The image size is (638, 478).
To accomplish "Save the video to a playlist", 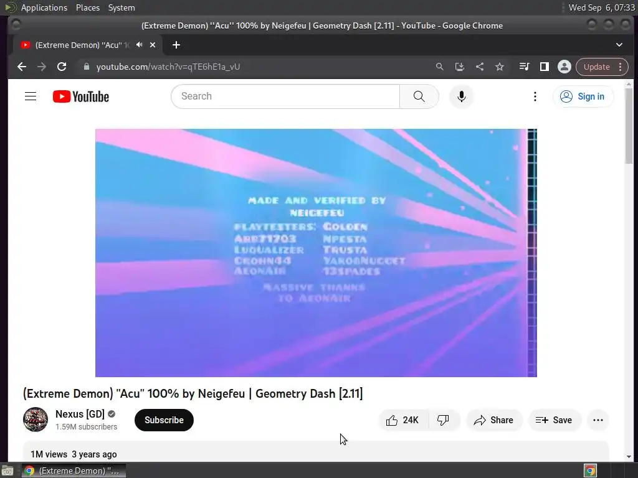I will click(x=554, y=420).
